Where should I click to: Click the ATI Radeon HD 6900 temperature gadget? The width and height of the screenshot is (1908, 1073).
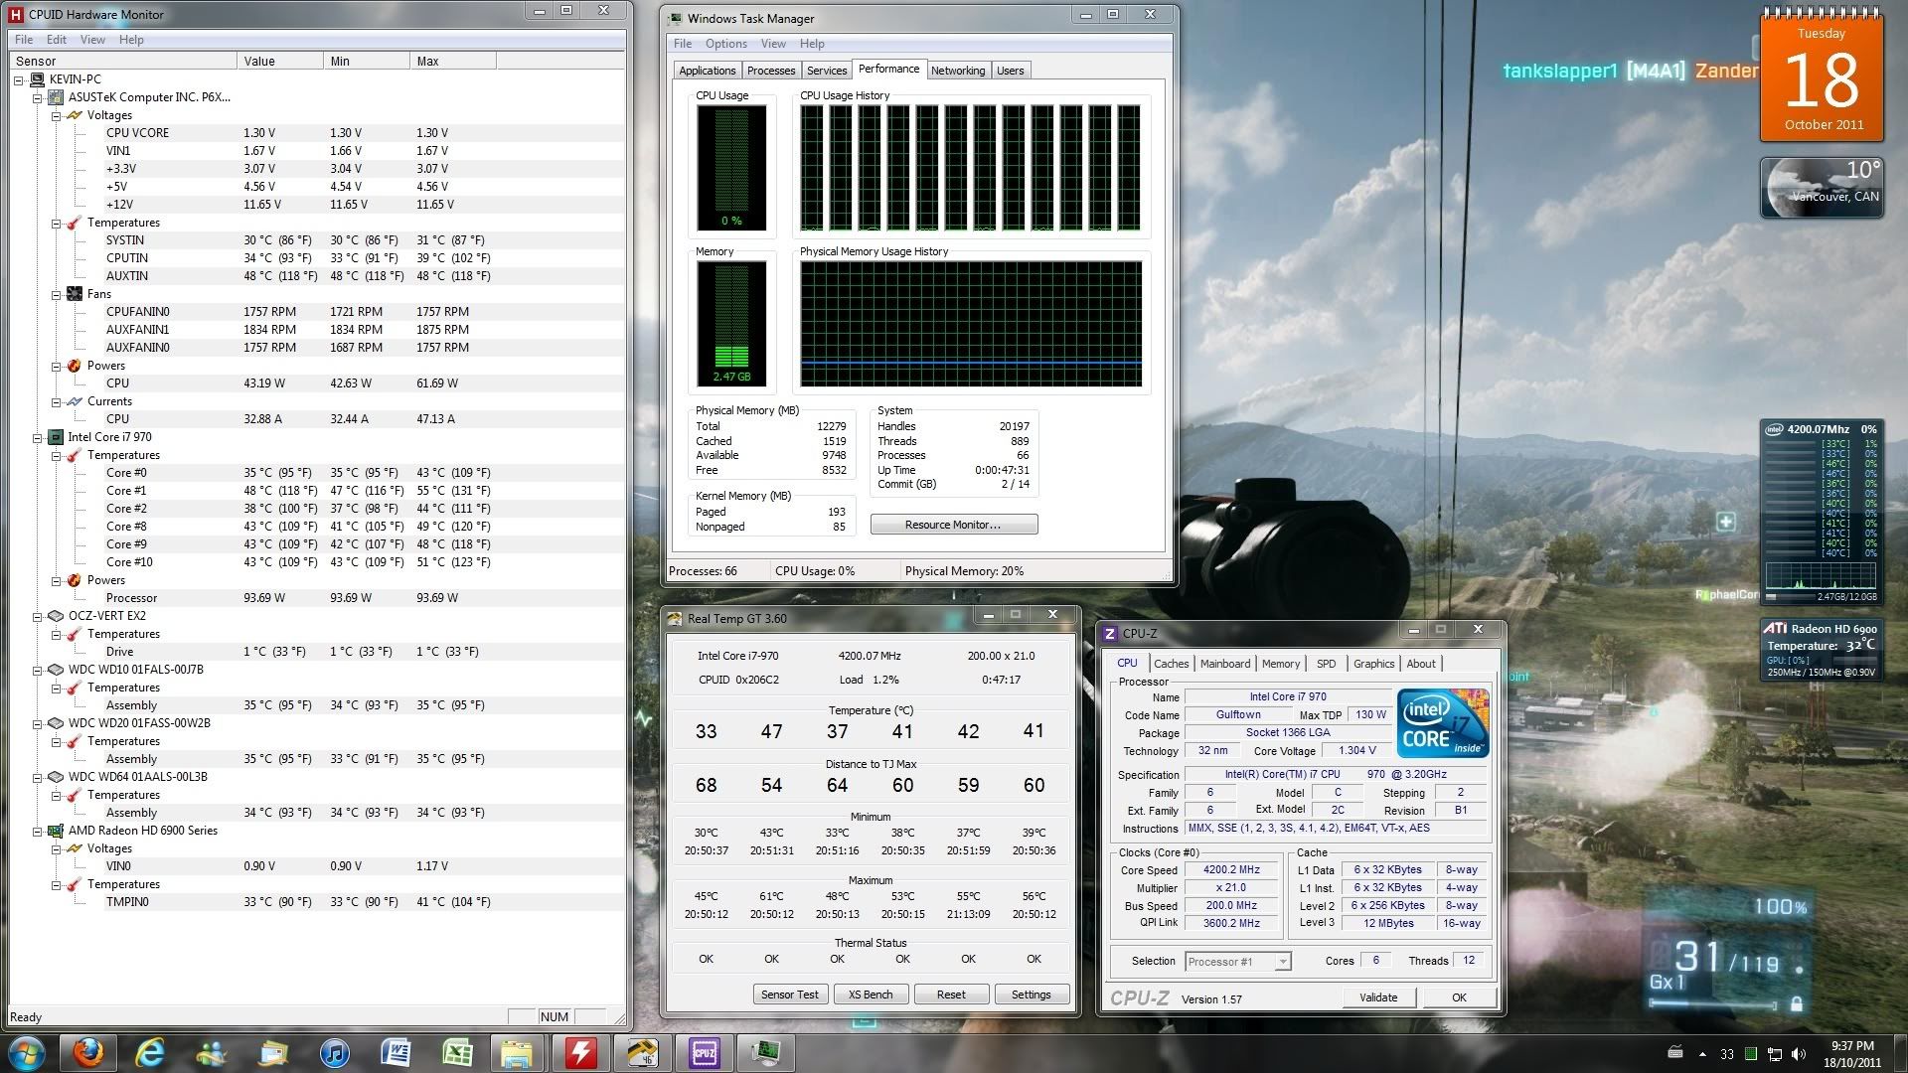tap(1822, 650)
